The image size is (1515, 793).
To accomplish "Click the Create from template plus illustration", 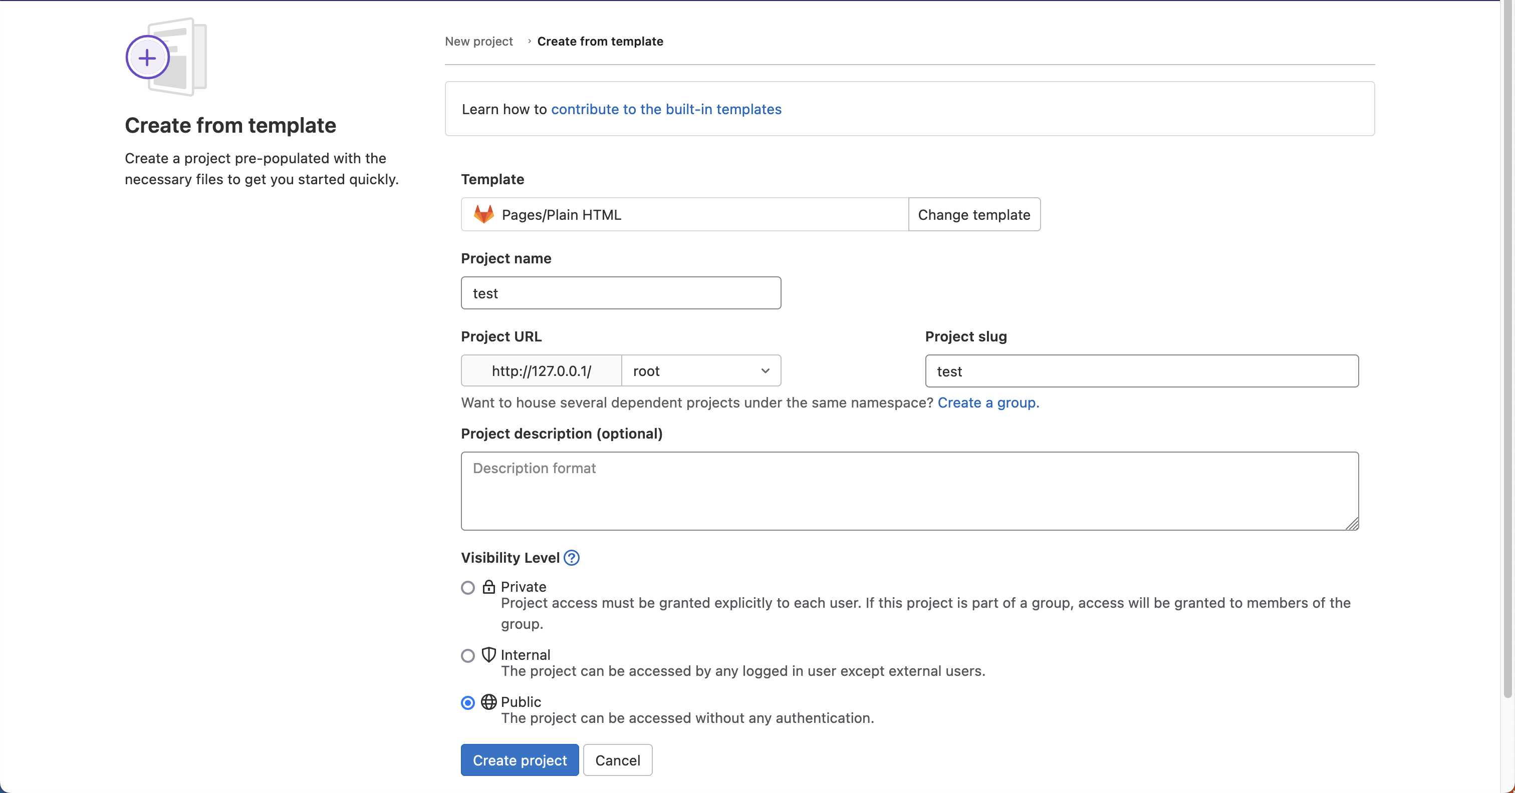I will pyautogui.click(x=166, y=57).
